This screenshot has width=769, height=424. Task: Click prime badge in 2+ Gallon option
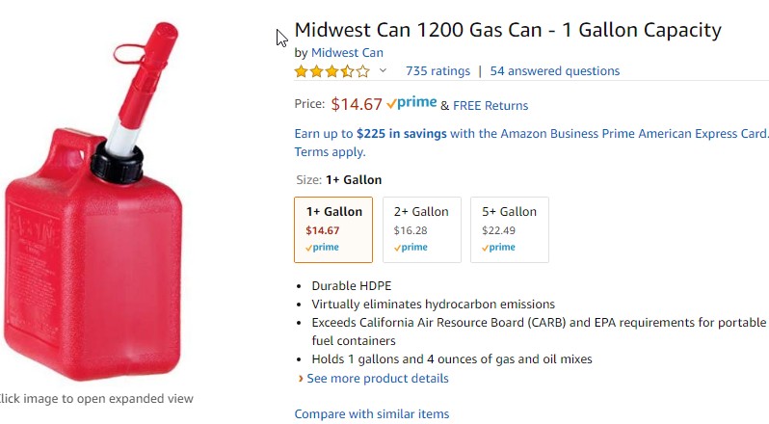tap(411, 247)
